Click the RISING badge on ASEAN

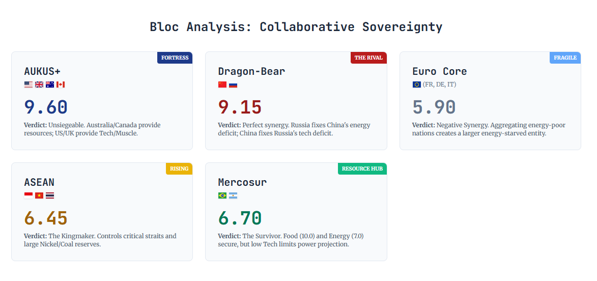click(x=179, y=168)
